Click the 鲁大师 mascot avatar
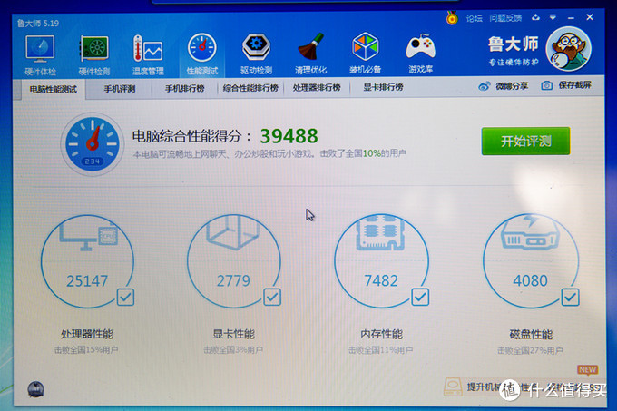Screen dimensions: 617x411 click(x=568, y=49)
